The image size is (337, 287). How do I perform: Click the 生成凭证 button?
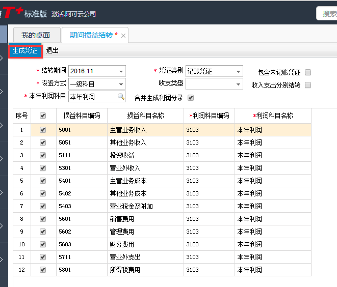click(x=25, y=51)
